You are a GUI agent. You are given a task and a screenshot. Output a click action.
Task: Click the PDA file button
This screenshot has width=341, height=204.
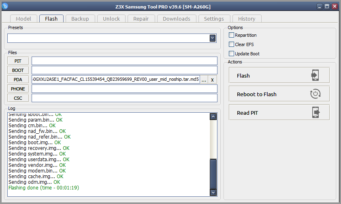point(18,80)
